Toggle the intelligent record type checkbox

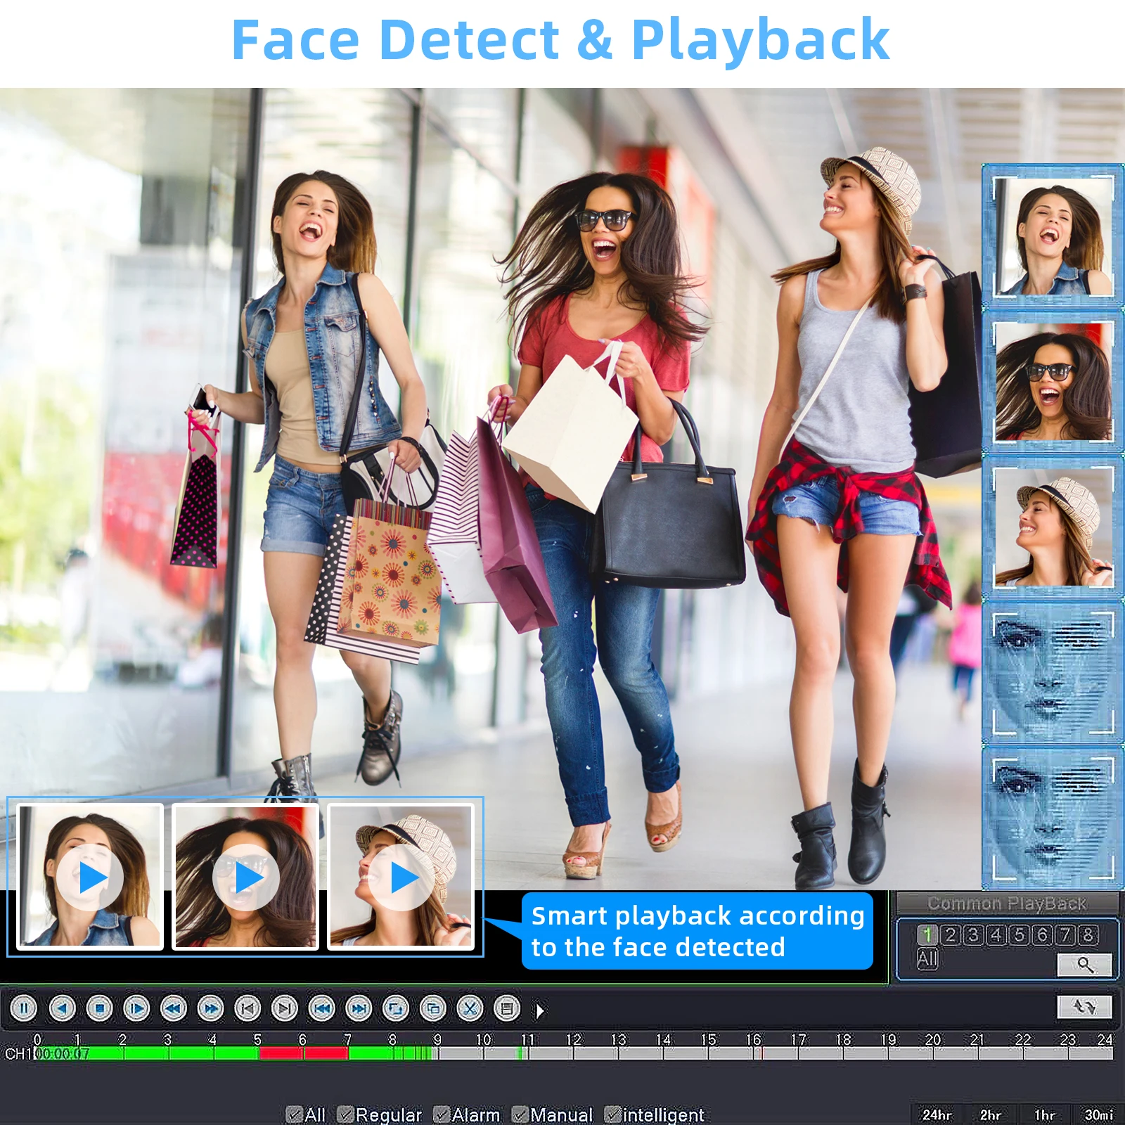612,1114
